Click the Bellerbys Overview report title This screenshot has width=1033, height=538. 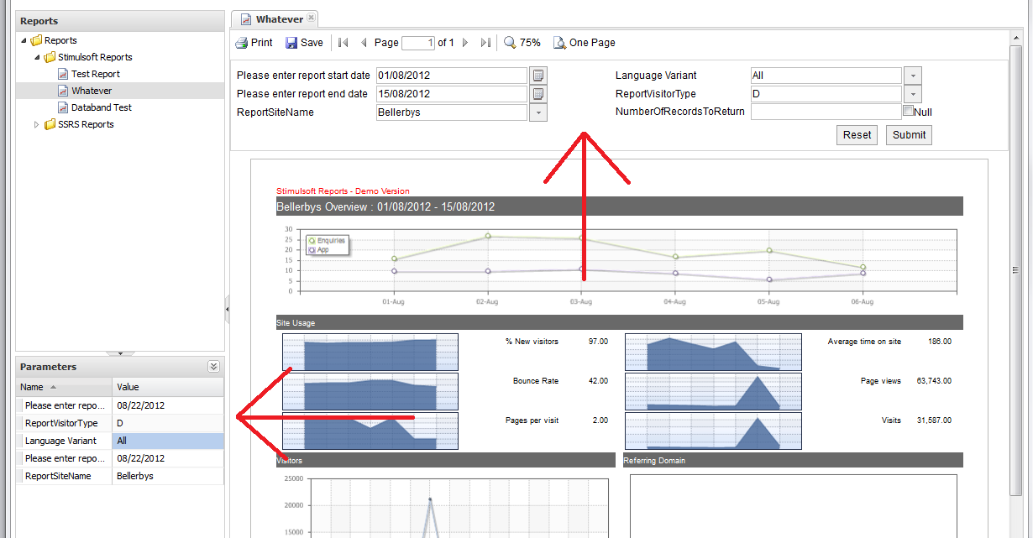[385, 206]
